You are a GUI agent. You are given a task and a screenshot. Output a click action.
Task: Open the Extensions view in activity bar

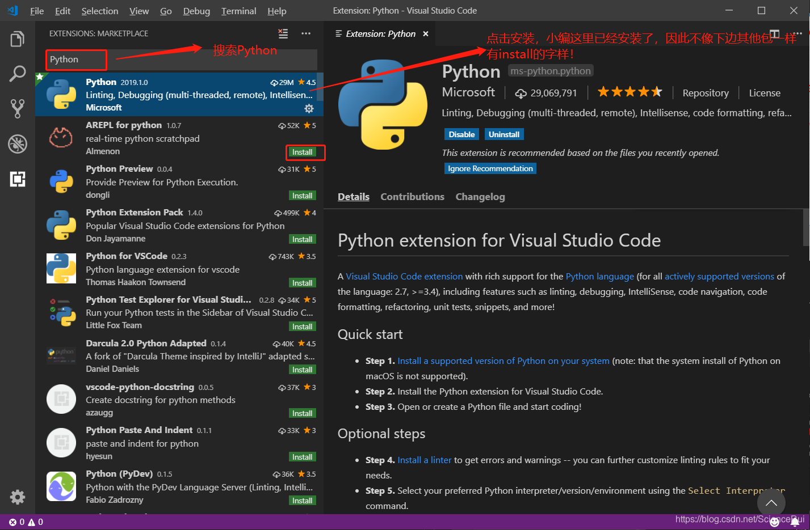click(18, 179)
